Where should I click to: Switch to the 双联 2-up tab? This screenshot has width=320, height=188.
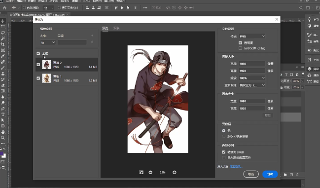point(116,28)
